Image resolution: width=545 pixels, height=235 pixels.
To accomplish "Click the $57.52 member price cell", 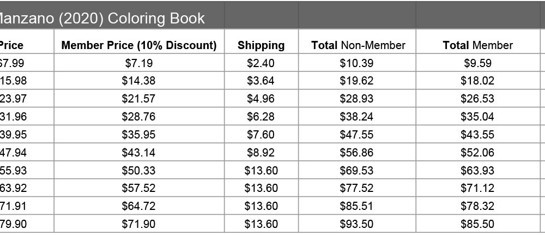I will pyautogui.click(x=139, y=189).
